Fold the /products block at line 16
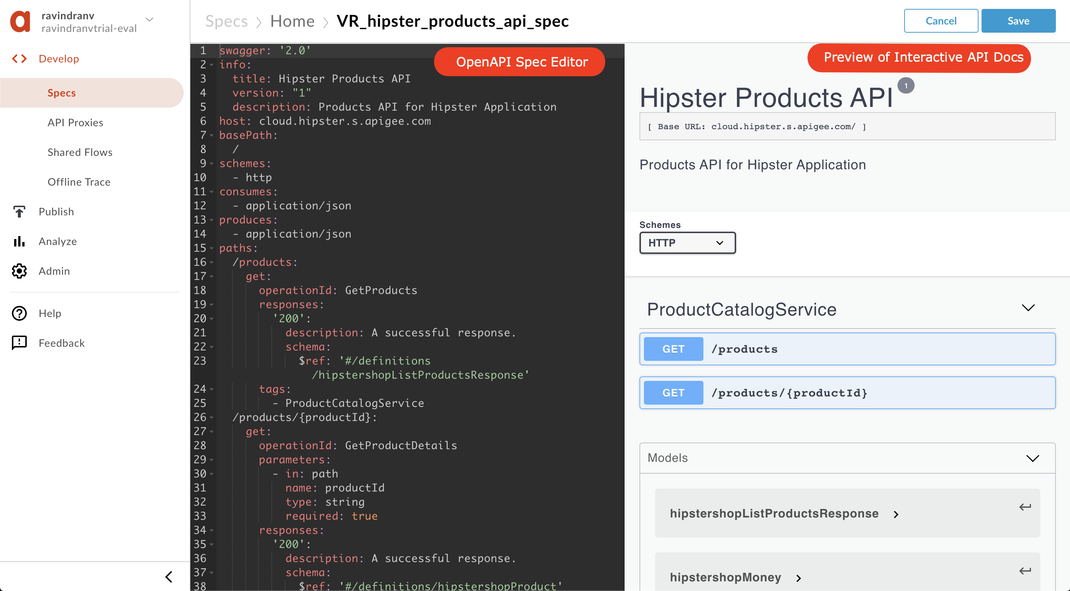 (212, 262)
